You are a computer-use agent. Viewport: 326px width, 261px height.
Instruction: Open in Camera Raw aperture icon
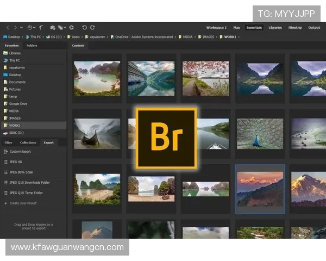[71, 27]
